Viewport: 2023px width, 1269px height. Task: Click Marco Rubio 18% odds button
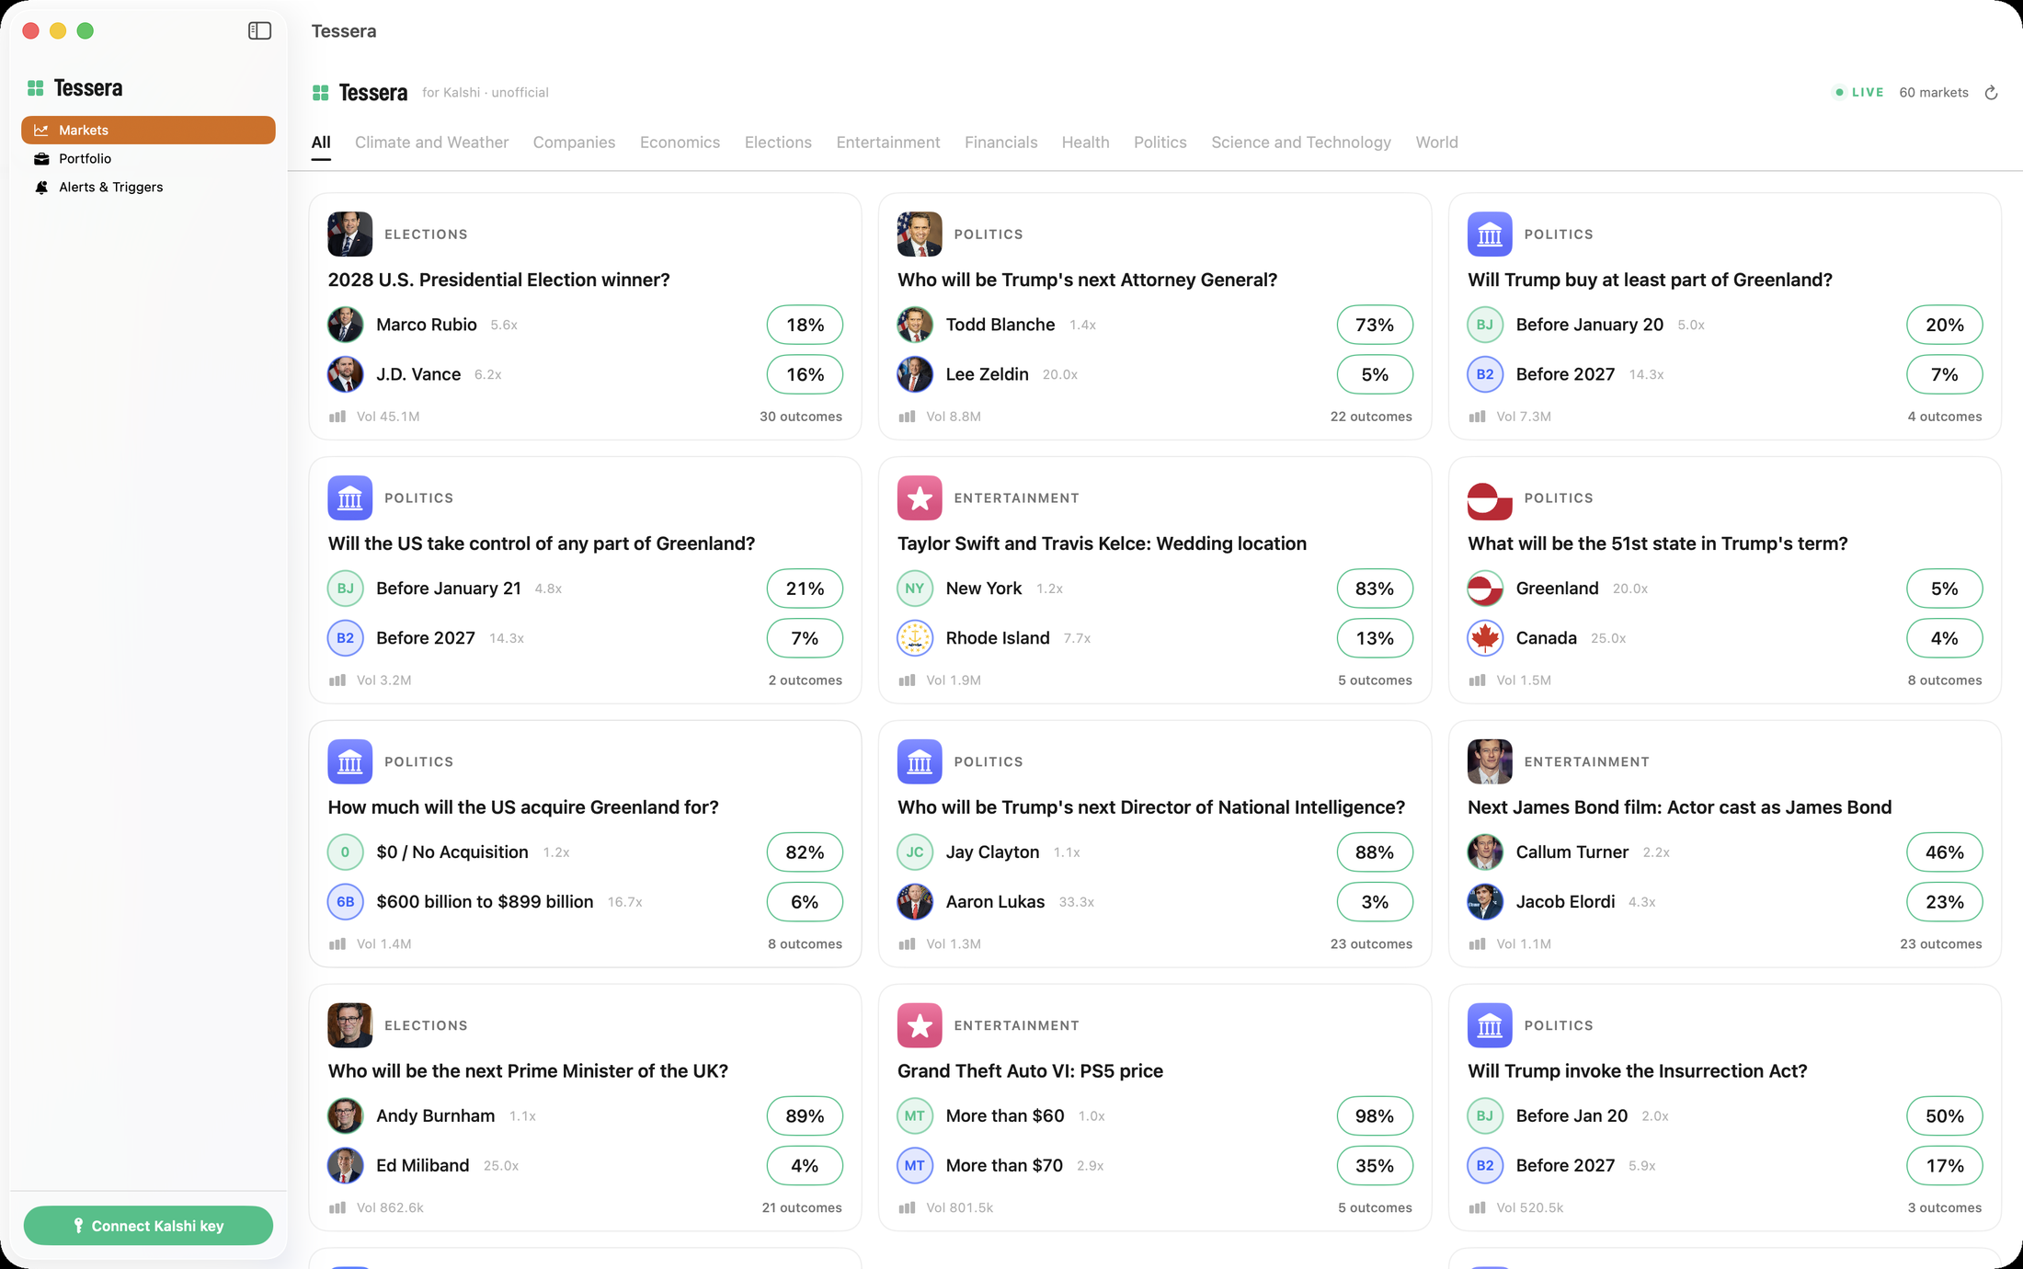[805, 325]
